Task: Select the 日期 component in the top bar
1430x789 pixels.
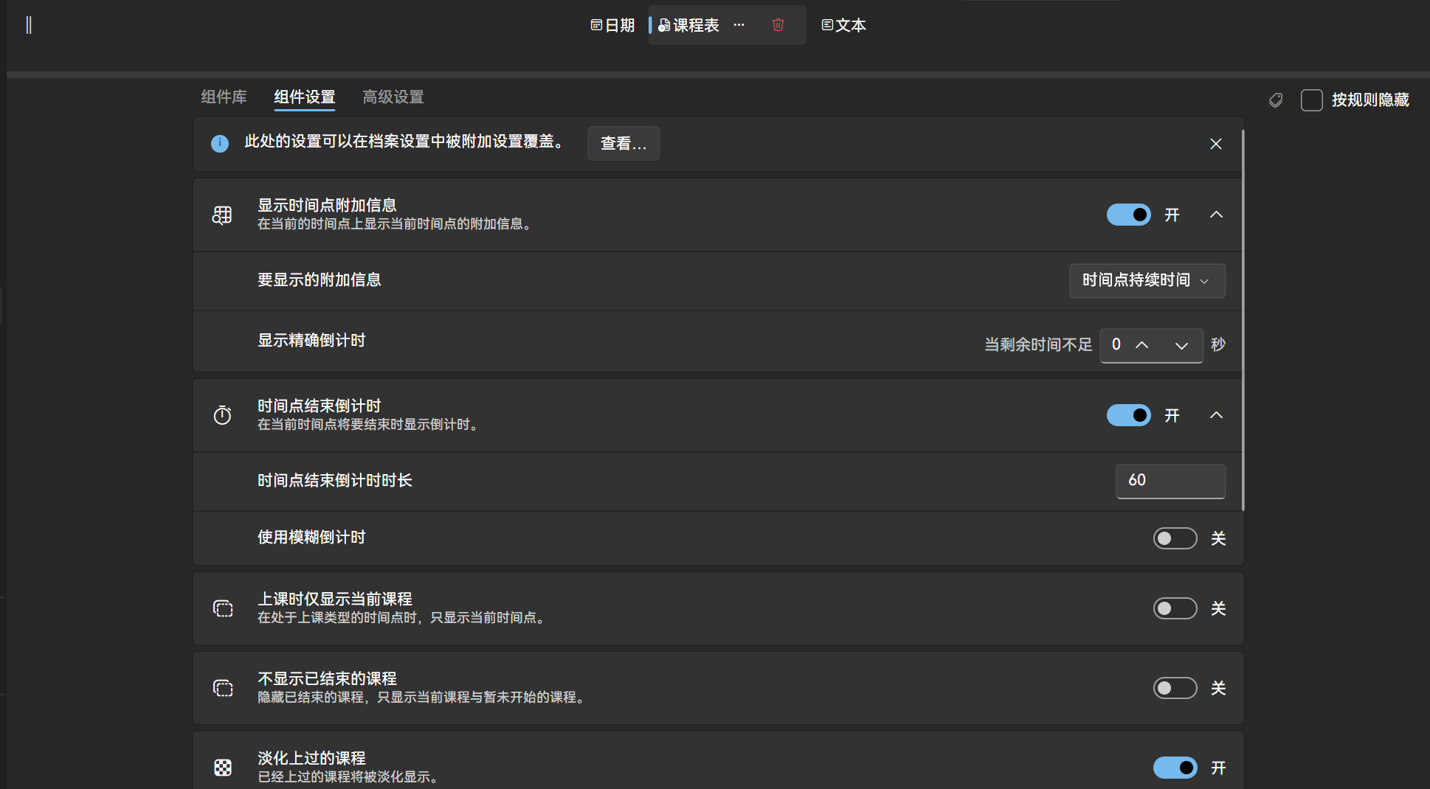Action: (614, 24)
